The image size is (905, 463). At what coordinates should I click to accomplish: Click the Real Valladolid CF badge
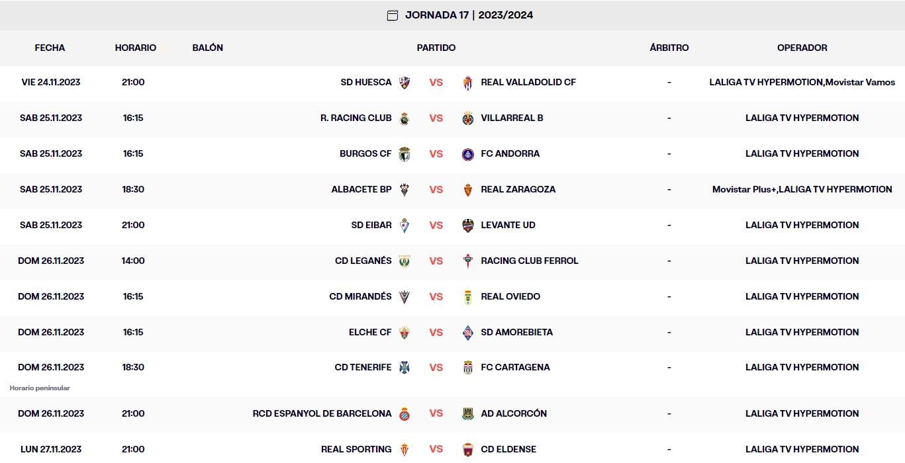click(467, 82)
